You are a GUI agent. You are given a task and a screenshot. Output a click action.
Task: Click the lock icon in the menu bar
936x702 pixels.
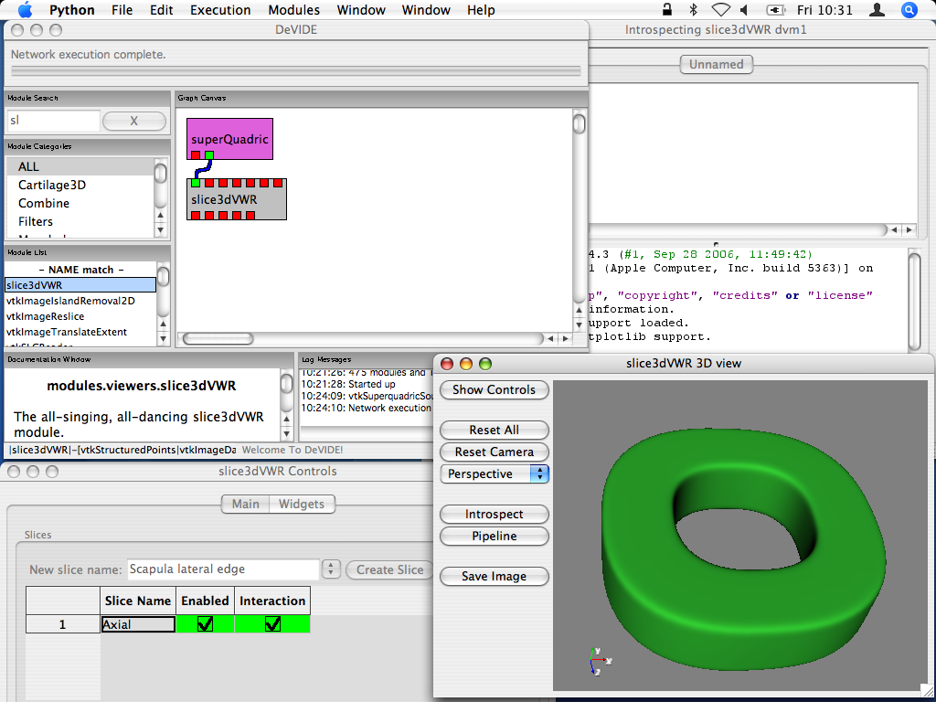point(667,9)
